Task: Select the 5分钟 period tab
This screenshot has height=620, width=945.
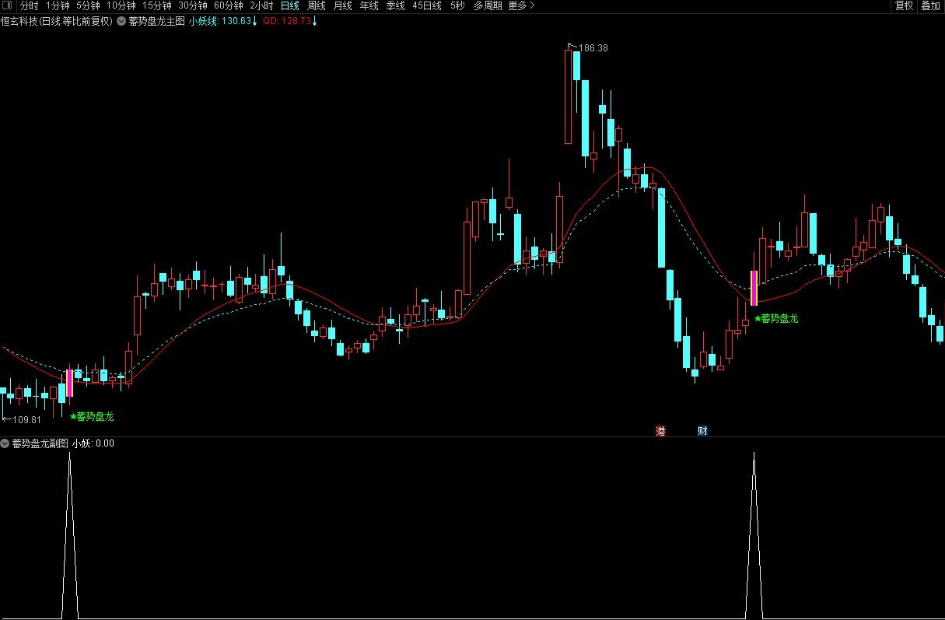Action: click(x=88, y=5)
